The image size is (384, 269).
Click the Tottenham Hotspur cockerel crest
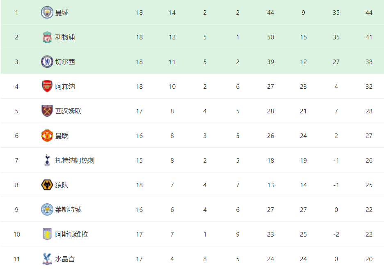tap(47, 160)
